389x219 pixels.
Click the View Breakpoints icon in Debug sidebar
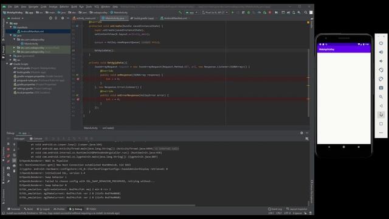[x=8, y=156]
